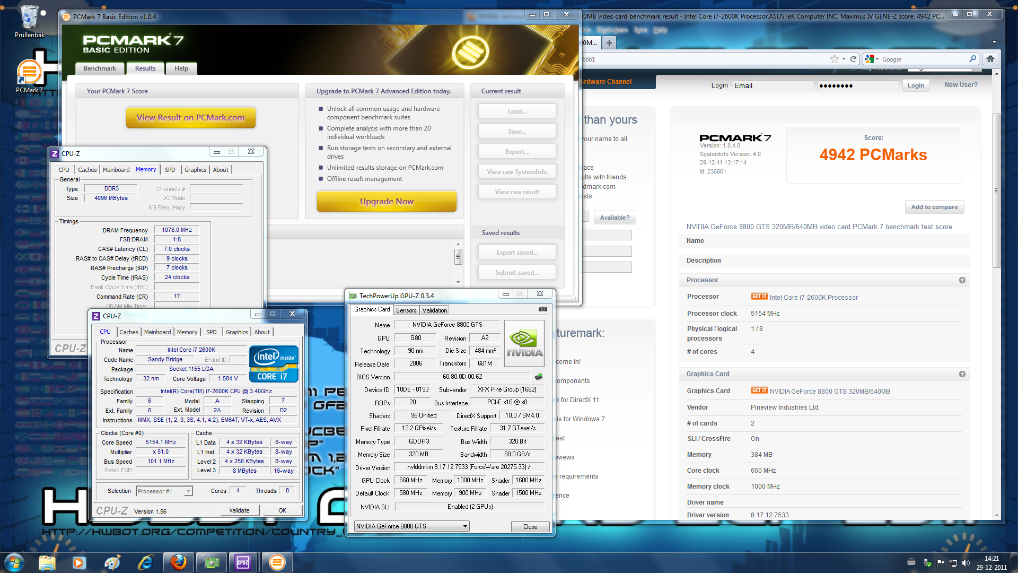Click the NVIDIA GeForce 8800 GTS 320MB/640MB link

click(x=830, y=392)
